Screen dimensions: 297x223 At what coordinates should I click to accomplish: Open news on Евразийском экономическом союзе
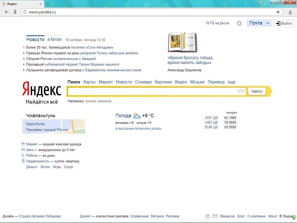[112, 70]
